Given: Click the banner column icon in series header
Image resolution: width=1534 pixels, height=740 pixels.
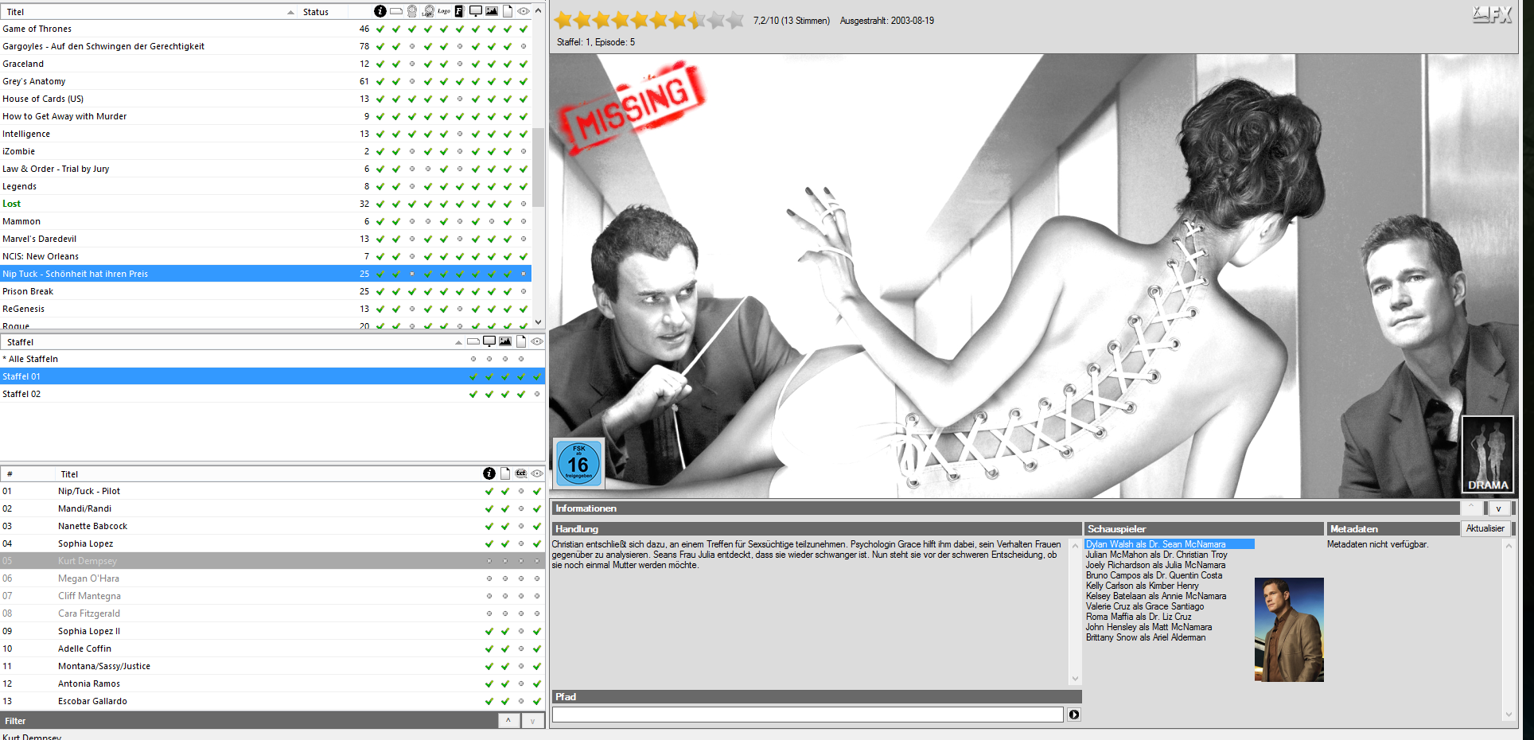Looking at the screenshot, I should (395, 11).
